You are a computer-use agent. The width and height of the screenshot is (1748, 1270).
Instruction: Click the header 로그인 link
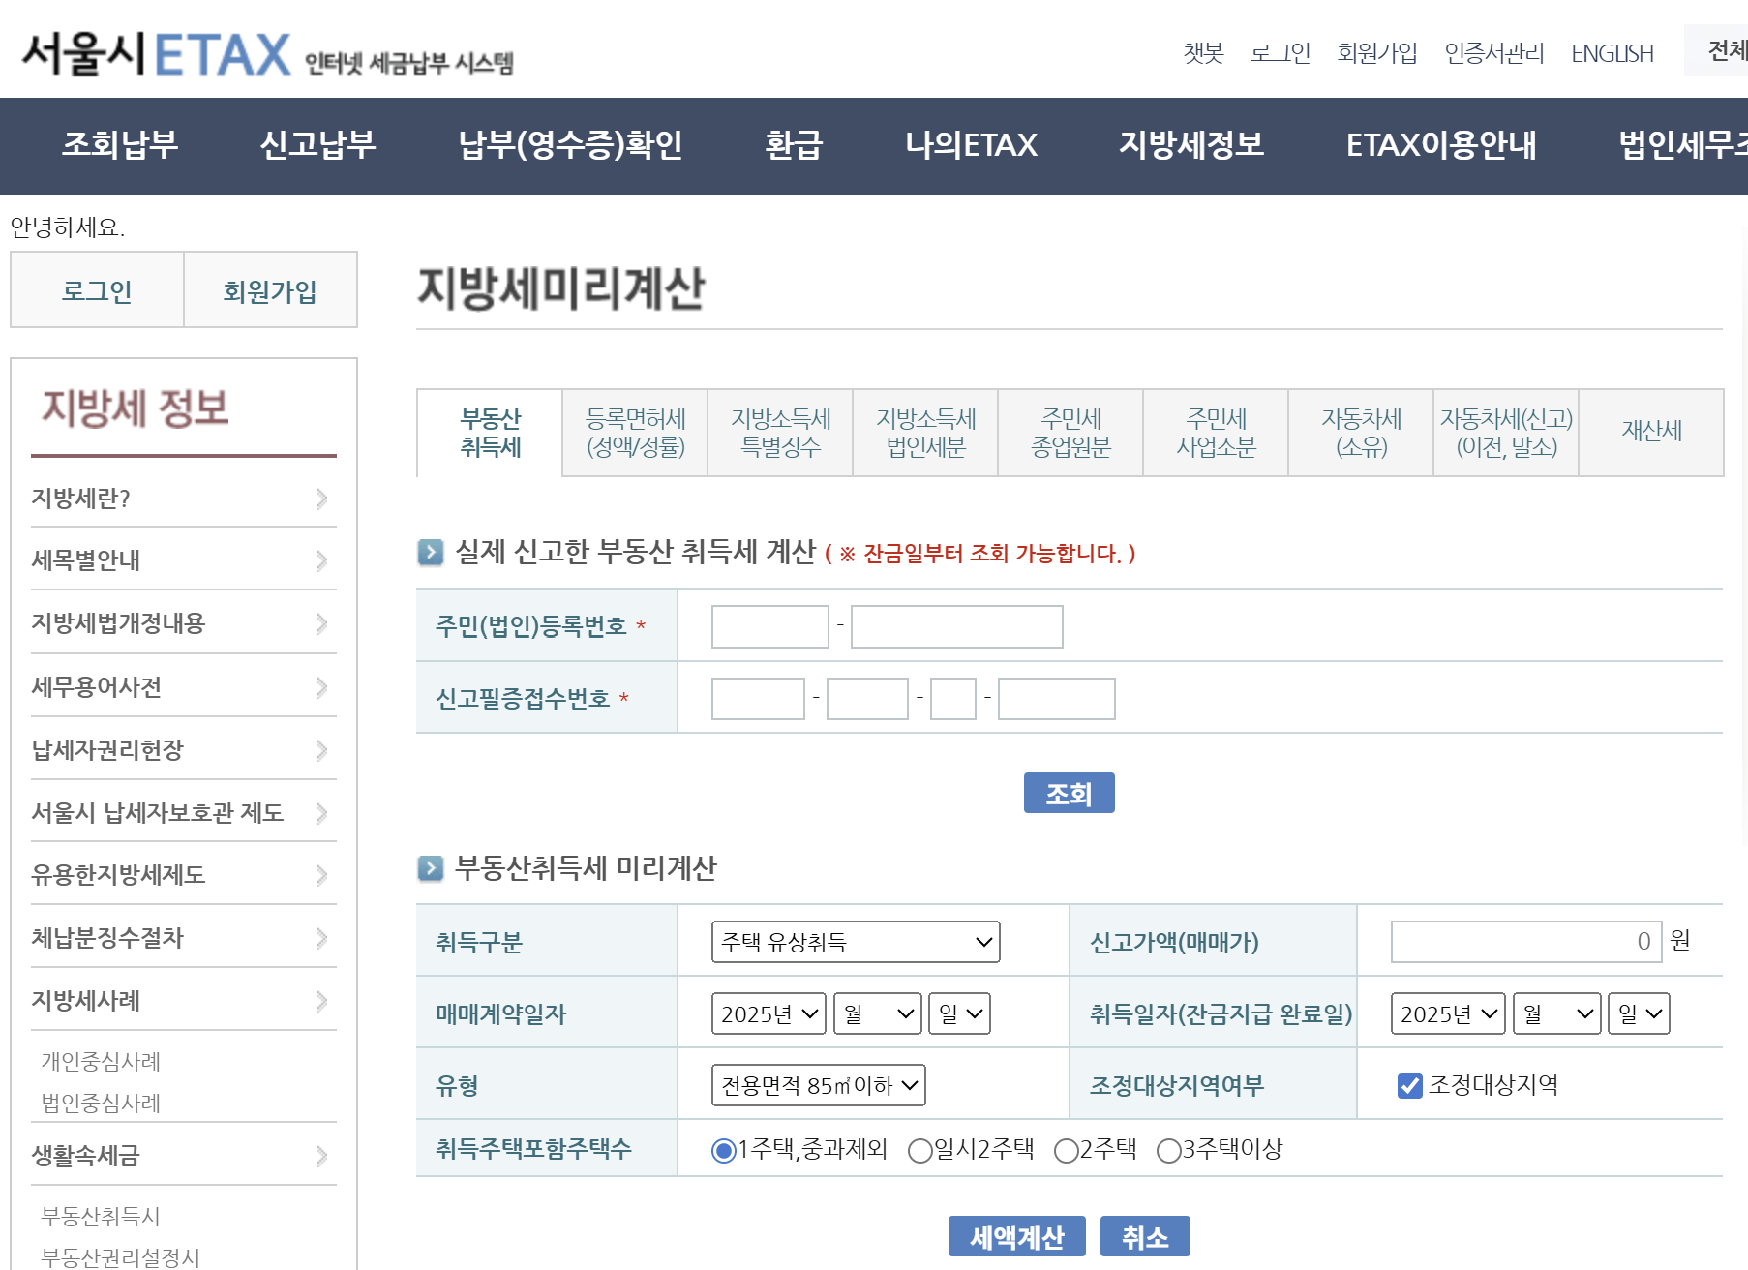(x=1280, y=53)
